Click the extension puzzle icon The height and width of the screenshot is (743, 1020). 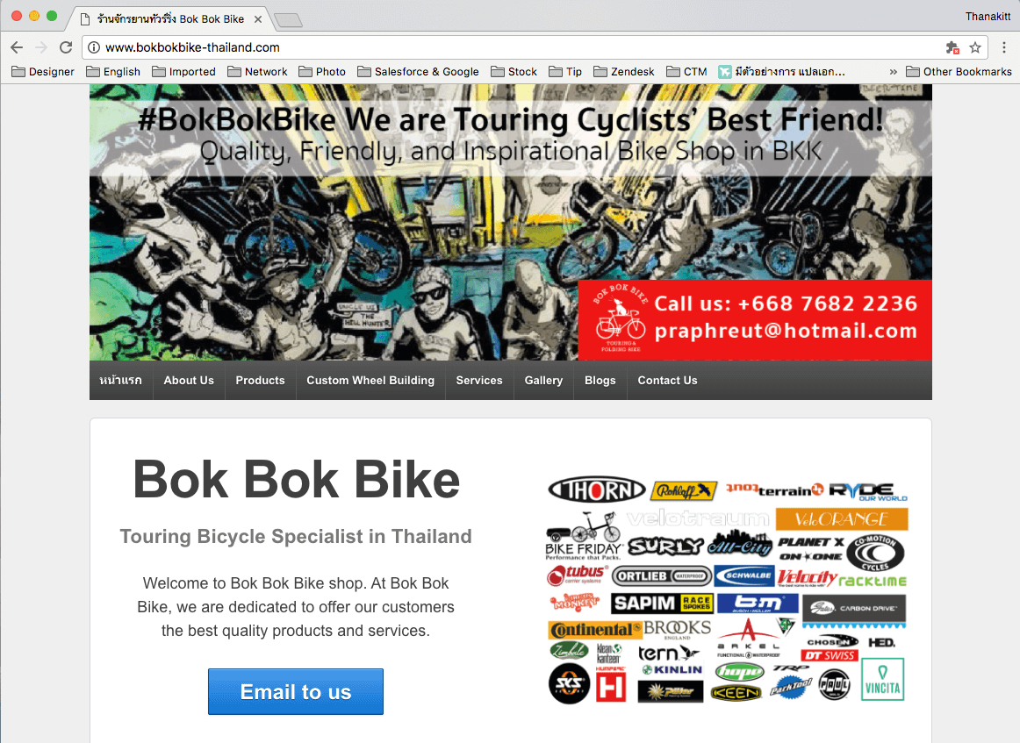point(952,47)
